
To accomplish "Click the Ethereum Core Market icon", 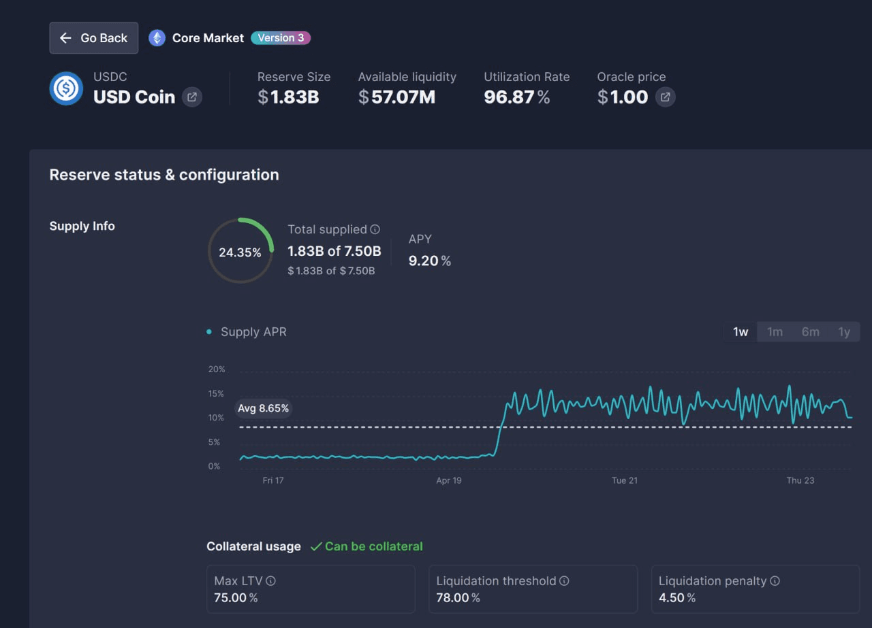I will tap(157, 38).
